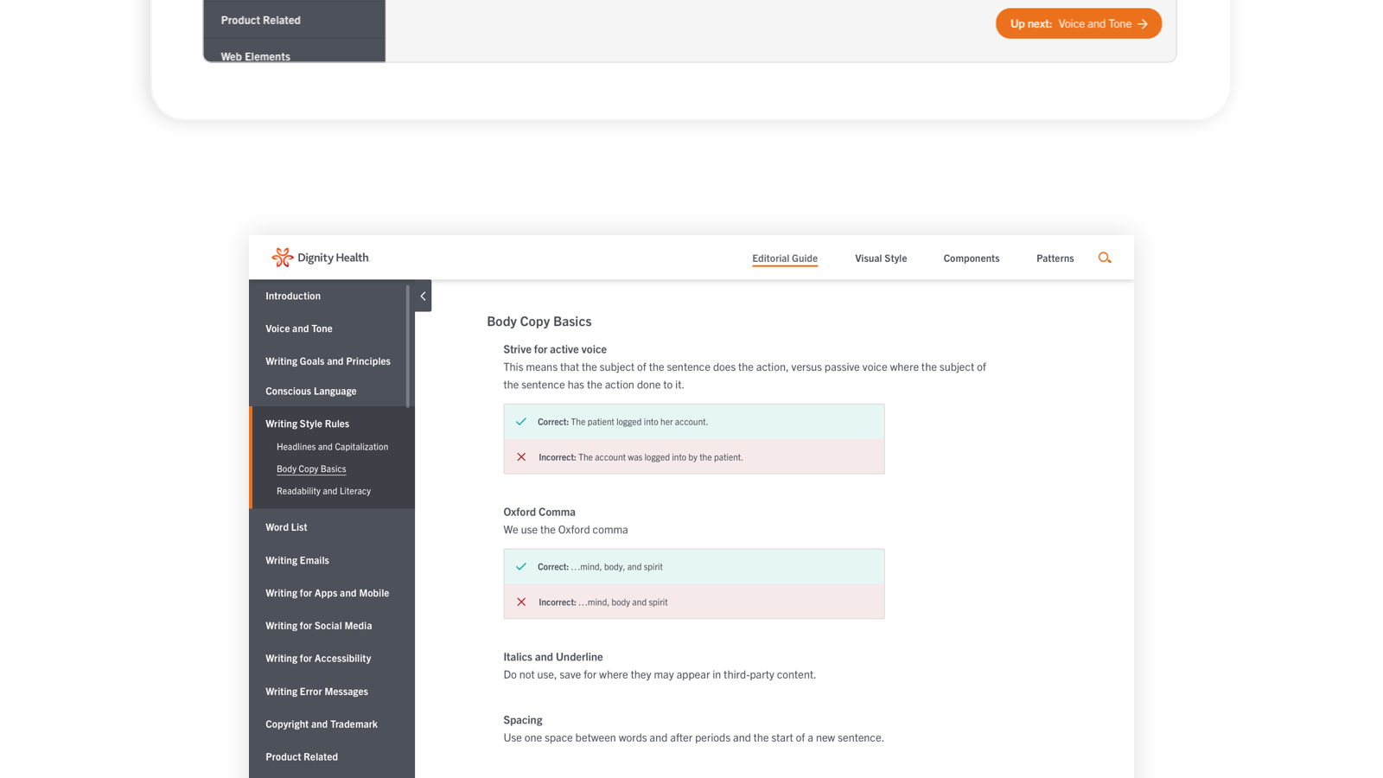Click the green checkmark in the Oxford comma example
Viewport: 1383px width, 778px height.
(x=521, y=567)
